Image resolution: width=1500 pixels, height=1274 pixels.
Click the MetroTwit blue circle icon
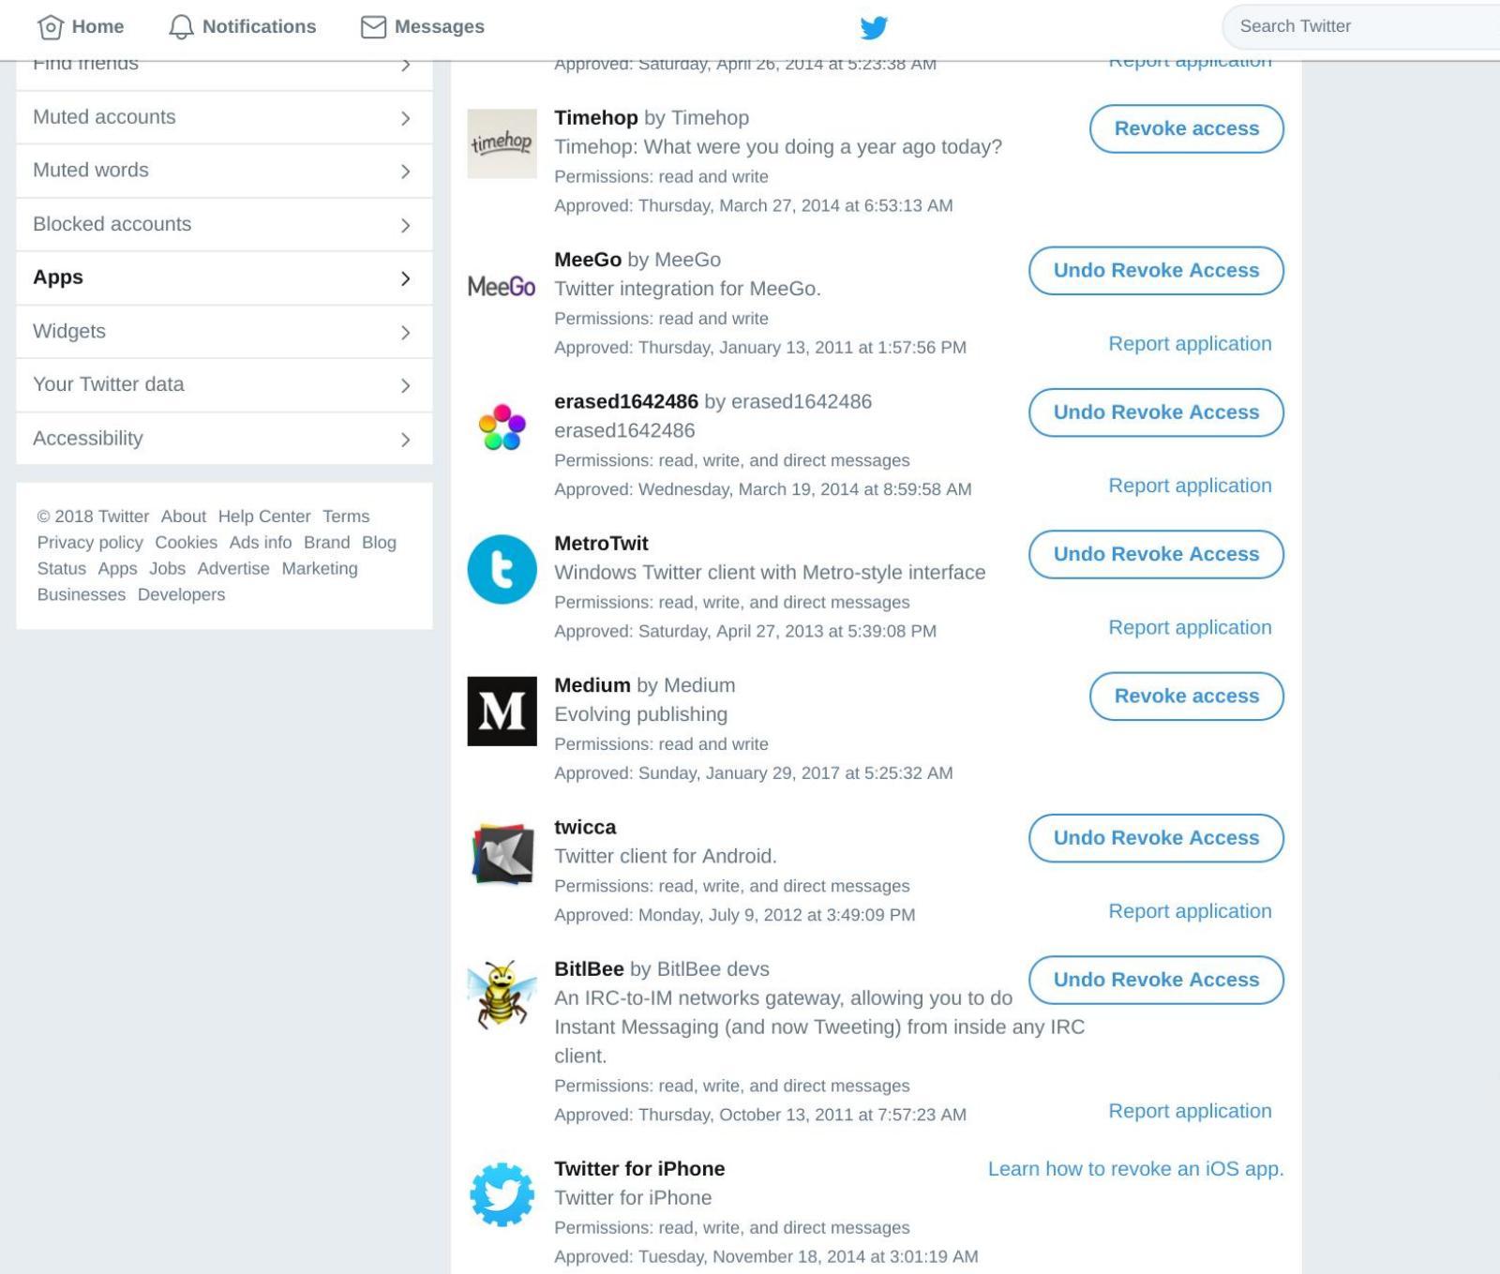(x=502, y=569)
